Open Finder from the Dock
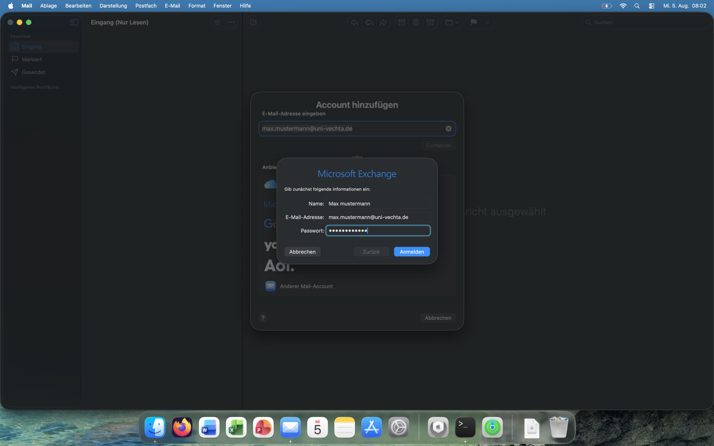This screenshot has height=446, width=714. pos(155,427)
